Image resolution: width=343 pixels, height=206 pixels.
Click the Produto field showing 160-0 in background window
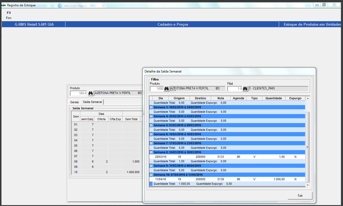(x=79, y=93)
